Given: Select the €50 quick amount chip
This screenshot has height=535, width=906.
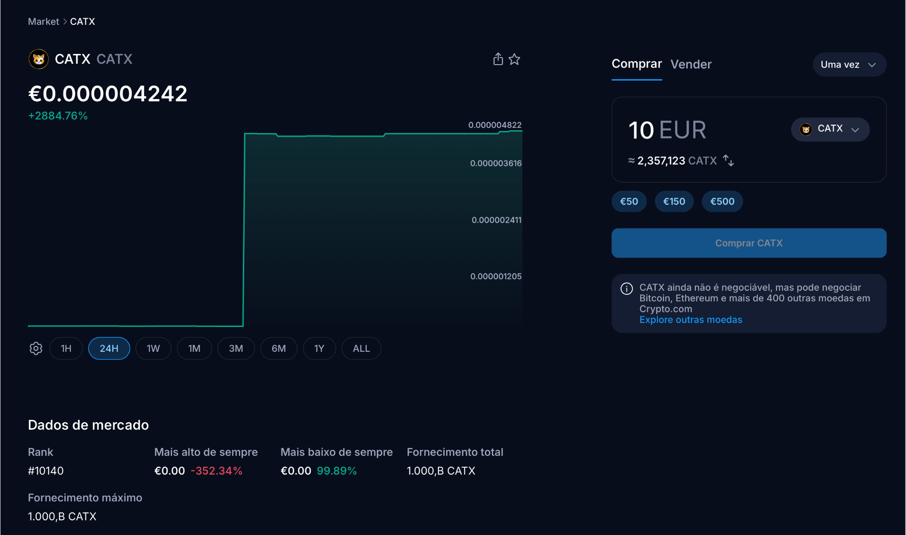Looking at the screenshot, I should (629, 201).
